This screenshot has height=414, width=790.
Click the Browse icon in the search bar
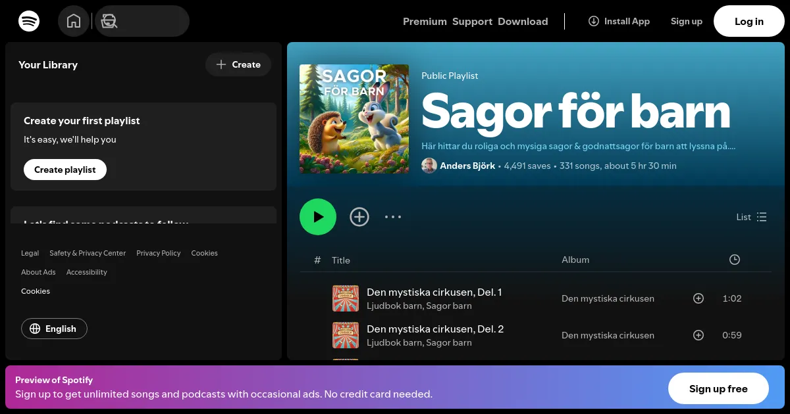point(109,21)
